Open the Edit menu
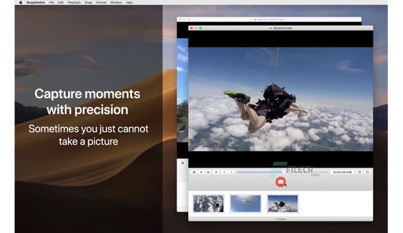 click(x=61, y=2)
